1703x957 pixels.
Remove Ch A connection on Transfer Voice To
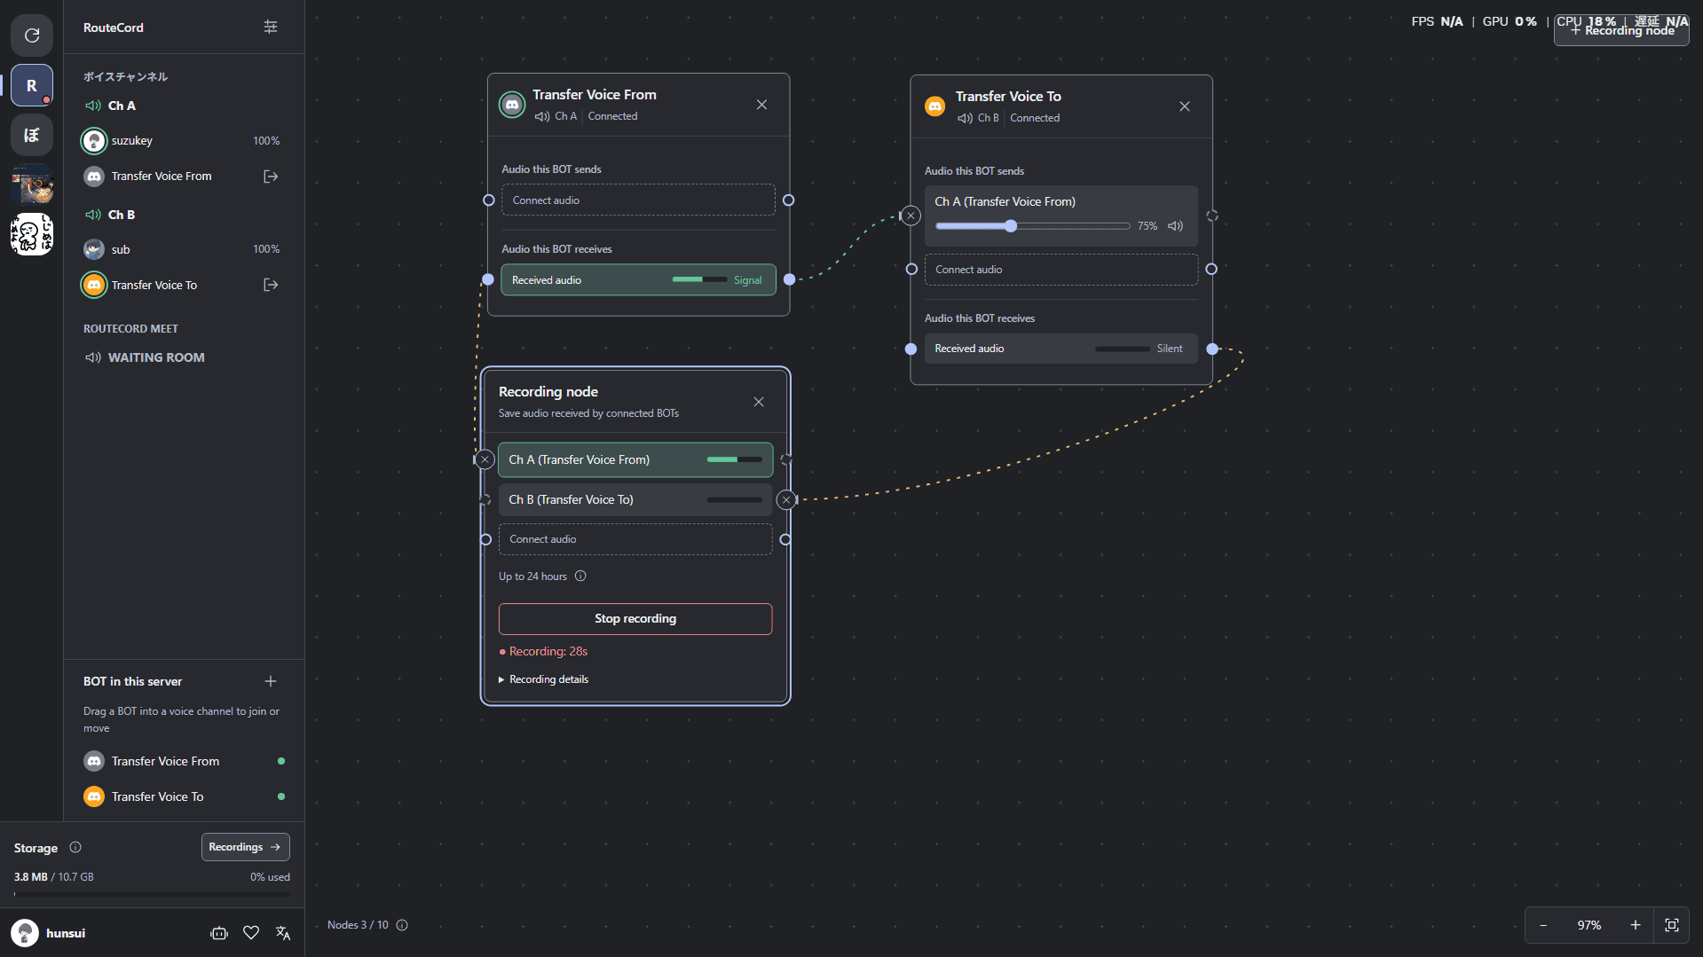(911, 216)
